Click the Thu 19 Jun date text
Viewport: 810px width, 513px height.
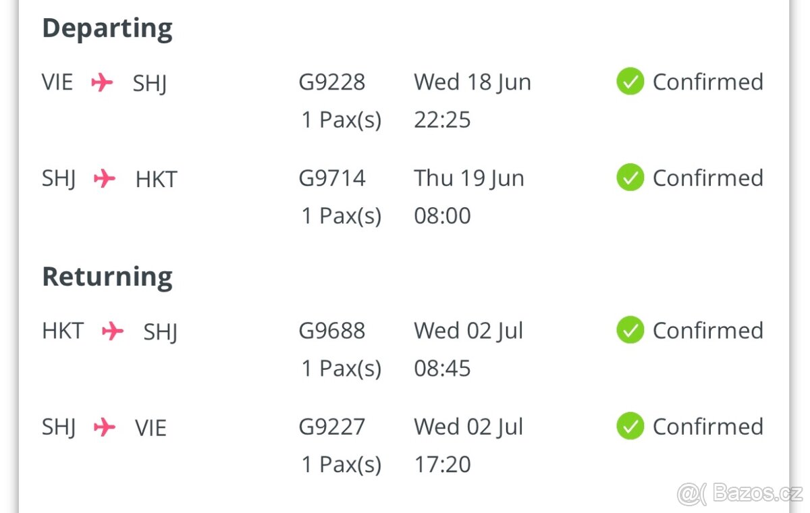click(x=469, y=178)
